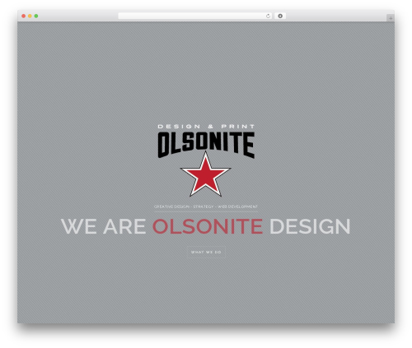The height and width of the screenshot is (348, 412).
Task: Click the Olsonite red star logo
Action: [x=205, y=174]
